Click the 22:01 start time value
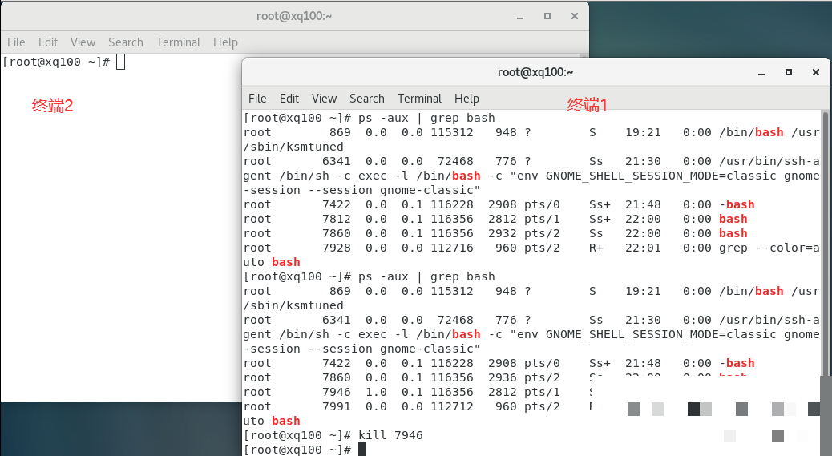This screenshot has height=456, width=832. [643, 248]
